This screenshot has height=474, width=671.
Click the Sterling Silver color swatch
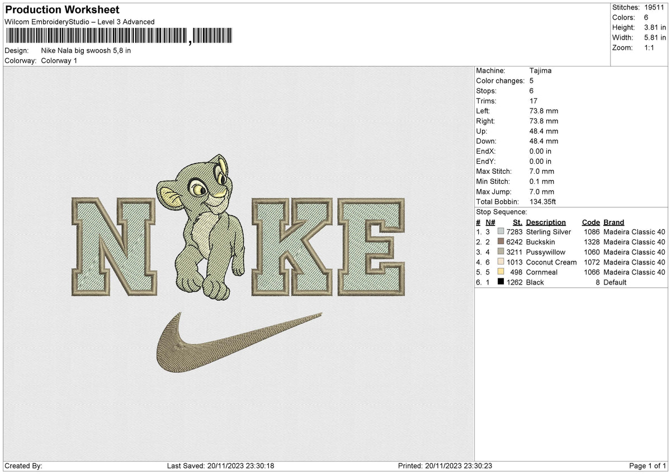point(501,231)
